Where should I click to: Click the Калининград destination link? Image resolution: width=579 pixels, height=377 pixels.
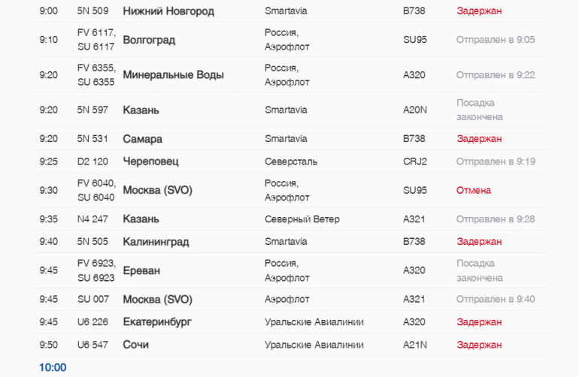156,242
